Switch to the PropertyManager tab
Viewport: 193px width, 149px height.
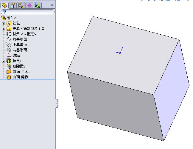pyautogui.click(x=13, y=5)
